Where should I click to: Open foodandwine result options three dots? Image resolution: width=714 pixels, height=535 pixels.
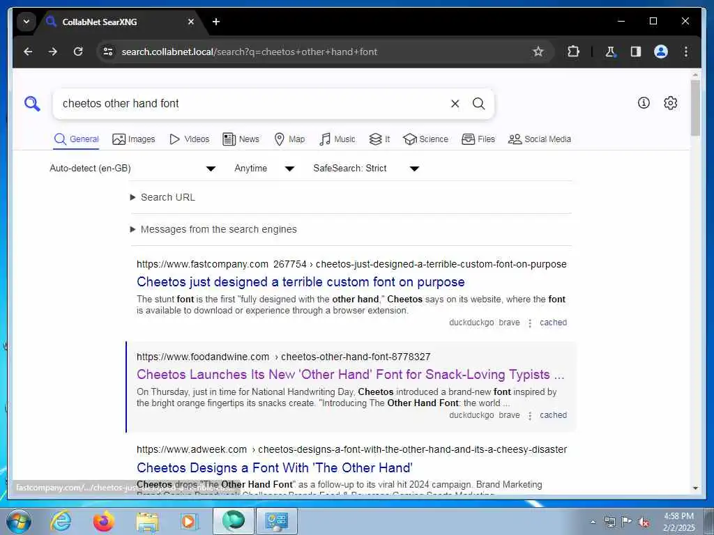(530, 415)
